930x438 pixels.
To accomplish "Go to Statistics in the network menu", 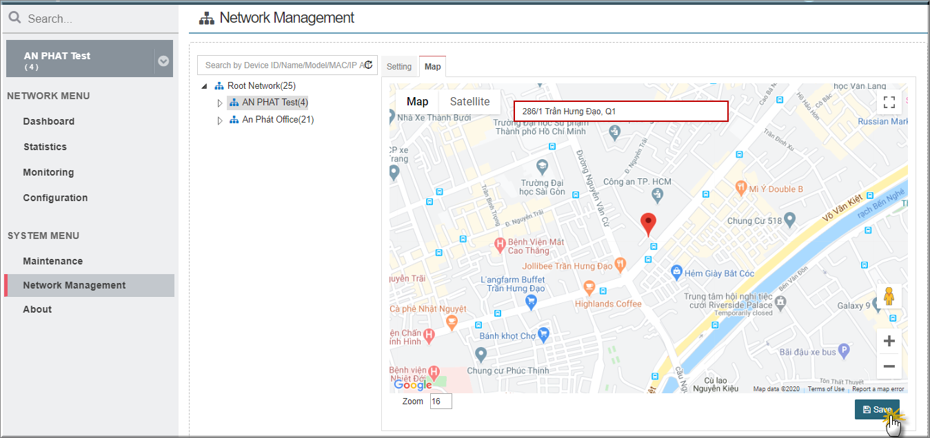I will point(45,147).
